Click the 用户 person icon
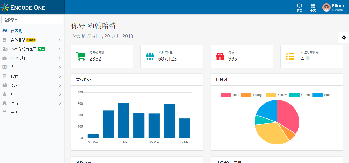The width and height of the screenshot is (349, 163). [x=4, y=94]
